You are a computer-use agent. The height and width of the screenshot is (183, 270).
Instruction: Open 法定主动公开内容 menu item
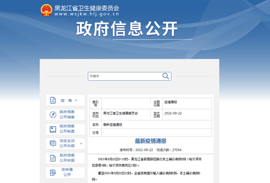65,143
